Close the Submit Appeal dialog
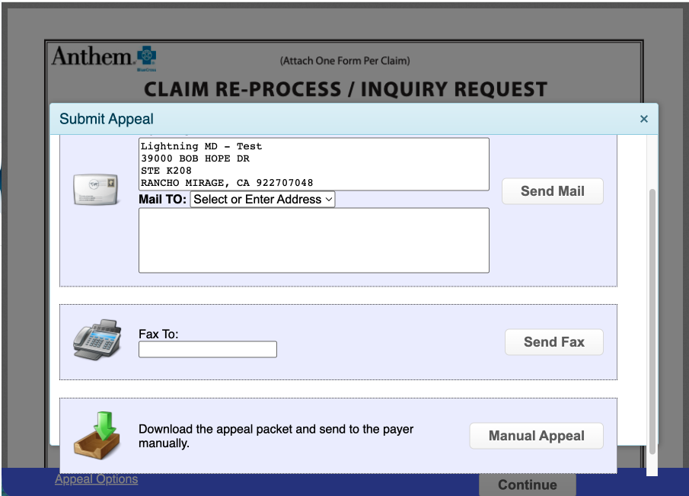 pos(644,119)
